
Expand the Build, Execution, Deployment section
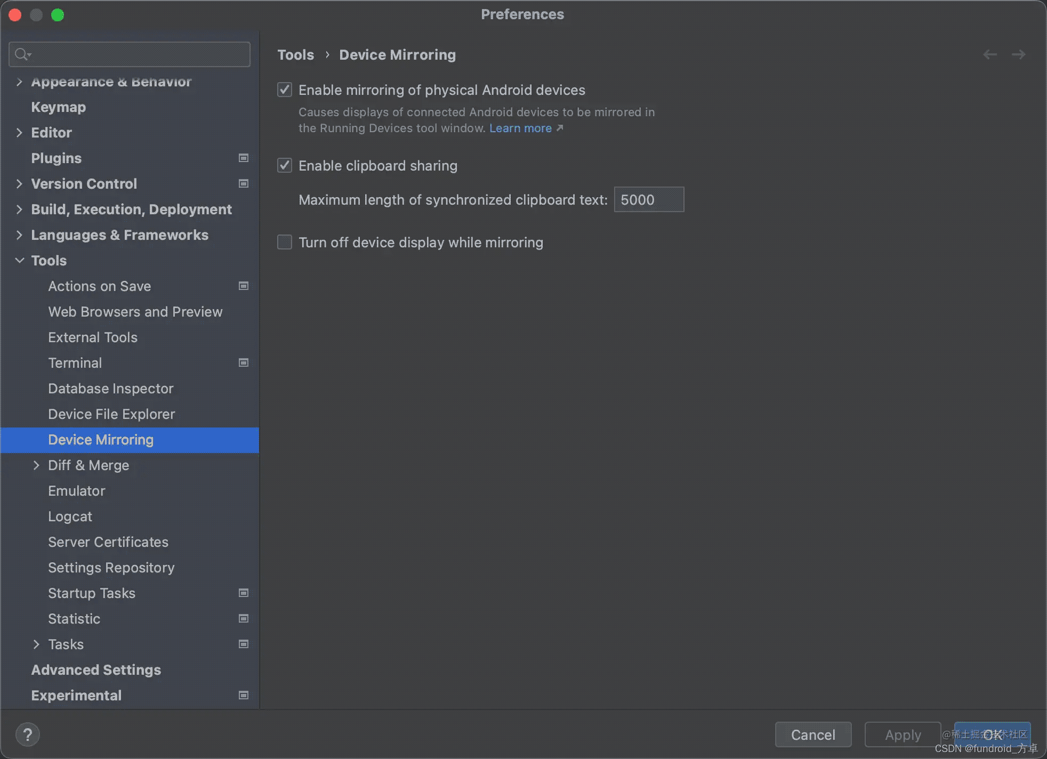18,209
